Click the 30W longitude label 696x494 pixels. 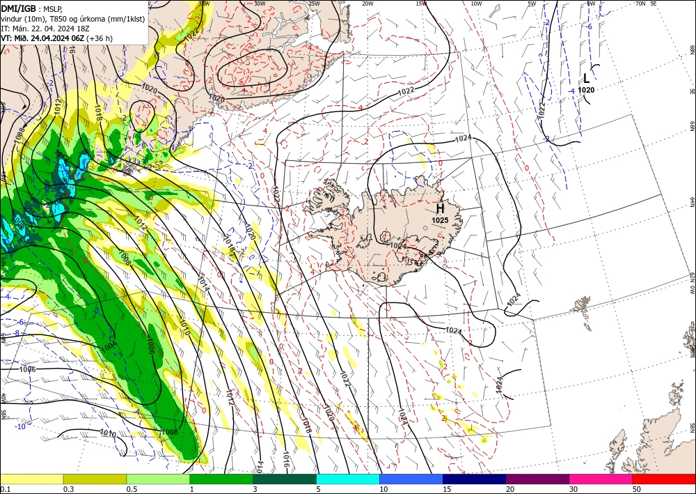[260, 3]
